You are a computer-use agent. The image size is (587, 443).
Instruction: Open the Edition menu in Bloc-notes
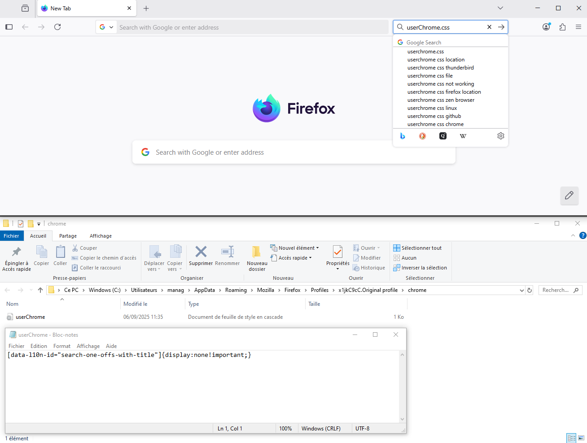click(x=39, y=346)
